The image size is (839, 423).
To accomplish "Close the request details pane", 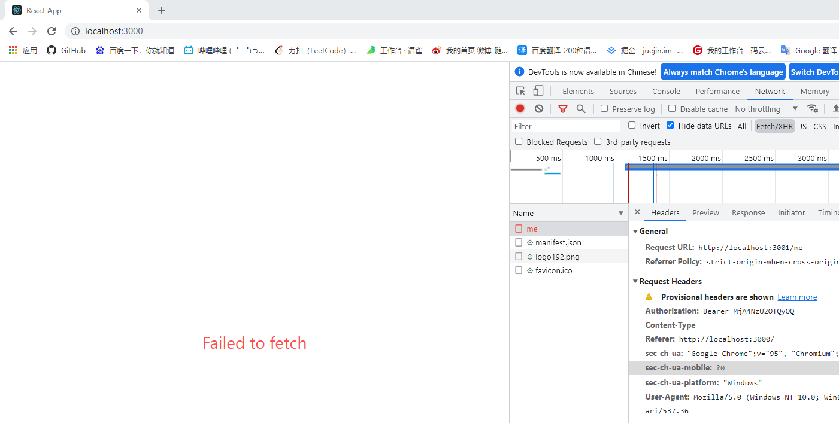I will (x=637, y=212).
